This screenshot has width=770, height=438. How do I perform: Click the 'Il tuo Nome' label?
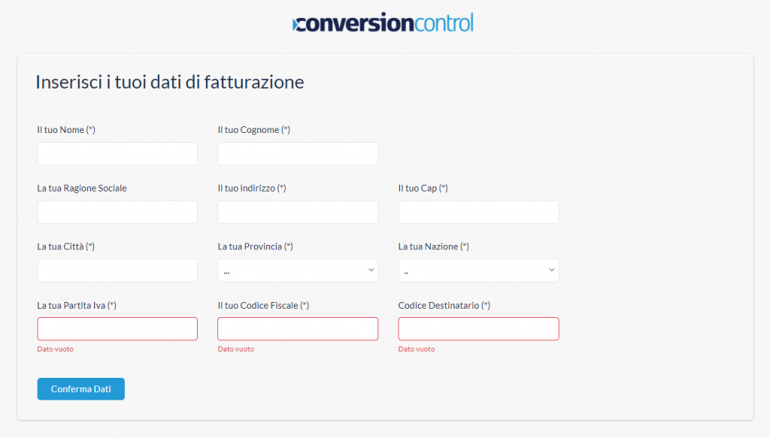(66, 130)
